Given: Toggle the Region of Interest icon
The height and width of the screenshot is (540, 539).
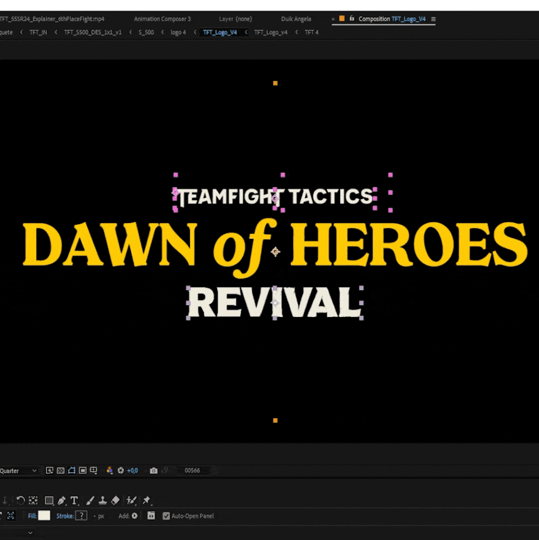Looking at the screenshot, I should tap(83, 470).
